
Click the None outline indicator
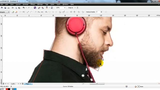pyautogui.click(x=140, y=87)
